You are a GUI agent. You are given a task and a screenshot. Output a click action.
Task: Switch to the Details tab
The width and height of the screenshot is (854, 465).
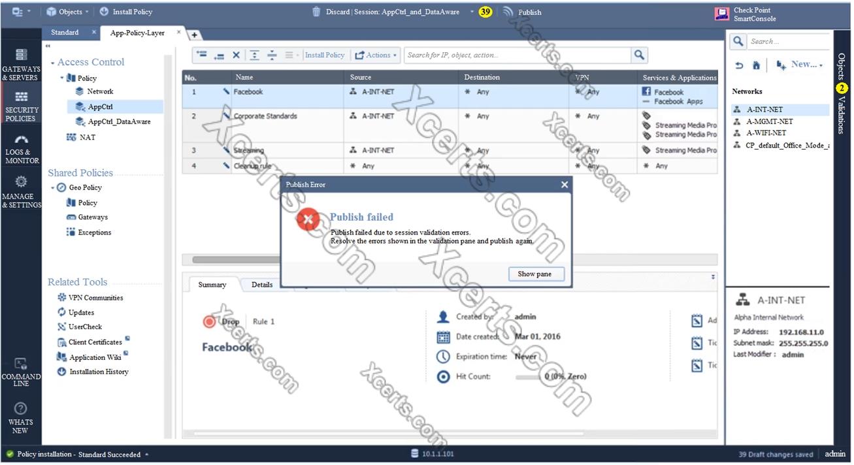tap(262, 285)
